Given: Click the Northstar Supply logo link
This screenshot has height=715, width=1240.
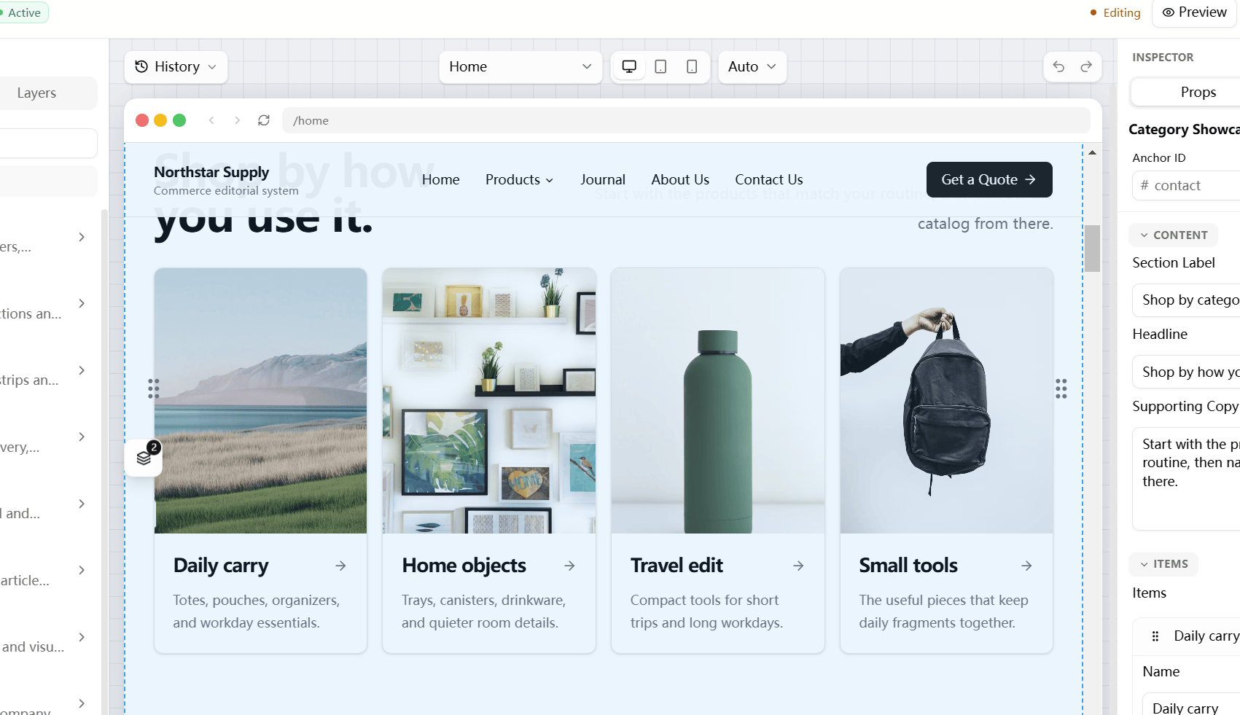Looking at the screenshot, I should point(226,180).
